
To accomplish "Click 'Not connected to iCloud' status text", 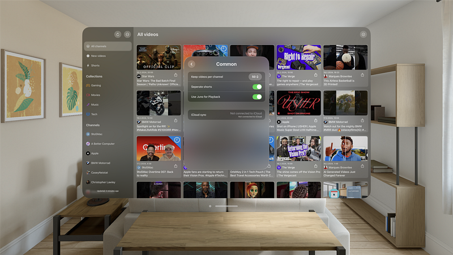I will point(246,113).
